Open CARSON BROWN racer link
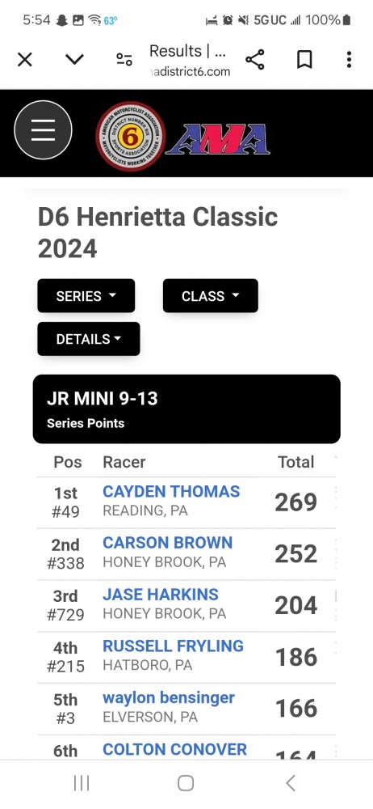Image resolution: width=373 pixels, height=809 pixels. pos(167,543)
